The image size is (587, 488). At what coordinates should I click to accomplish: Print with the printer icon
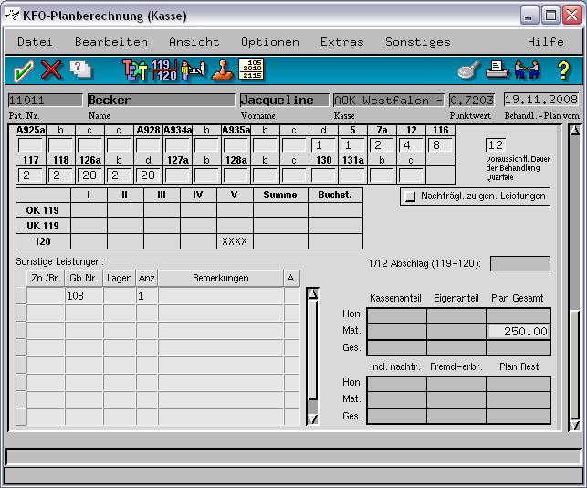(498, 69)
